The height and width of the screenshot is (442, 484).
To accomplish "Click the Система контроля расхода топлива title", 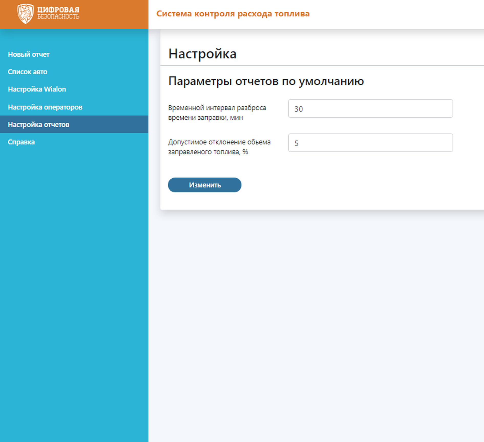I will point(233,14).
